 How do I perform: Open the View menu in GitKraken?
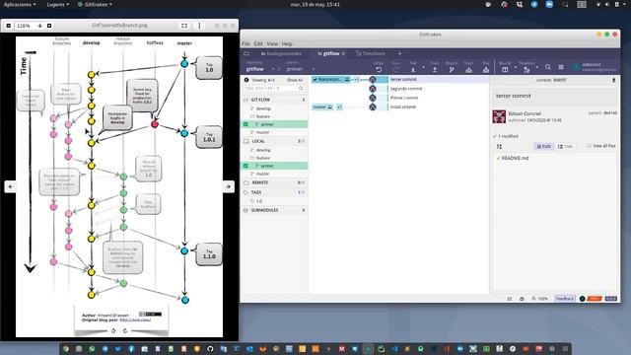[x=272, y=43]
